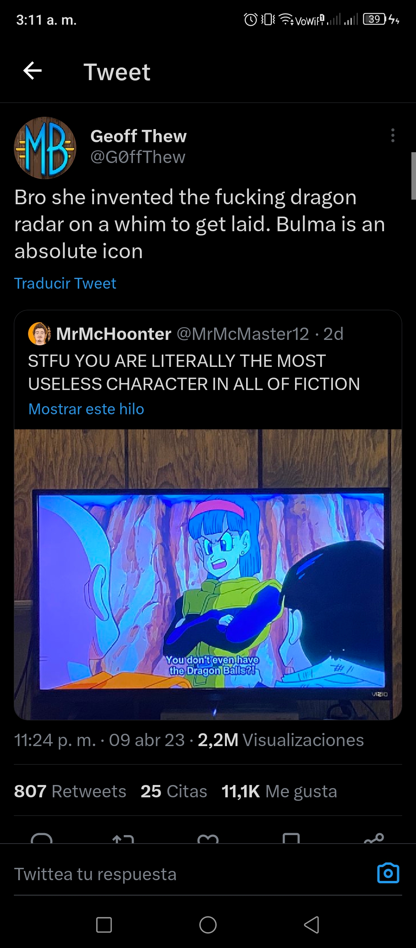416x948 pixels.
Task: Tap the Android home circle button
Action: tap(208, 924)
